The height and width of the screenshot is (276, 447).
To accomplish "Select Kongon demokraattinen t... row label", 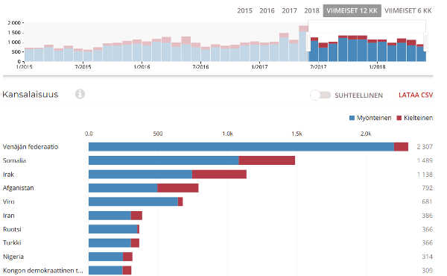I will [x=42, y=270].
